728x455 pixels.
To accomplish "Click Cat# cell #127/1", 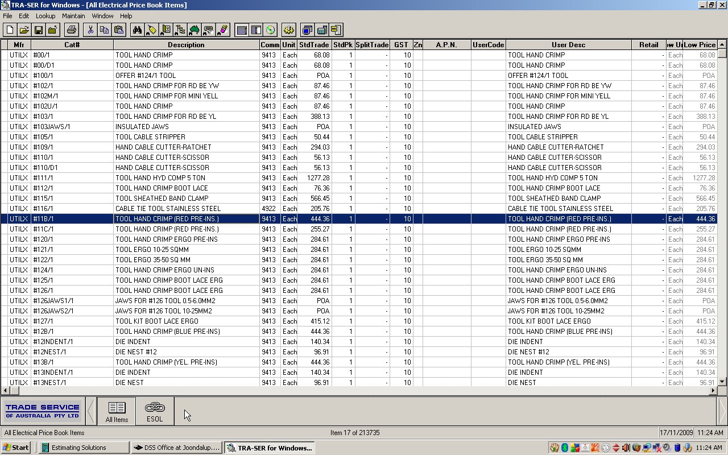I will click(72, 321).
